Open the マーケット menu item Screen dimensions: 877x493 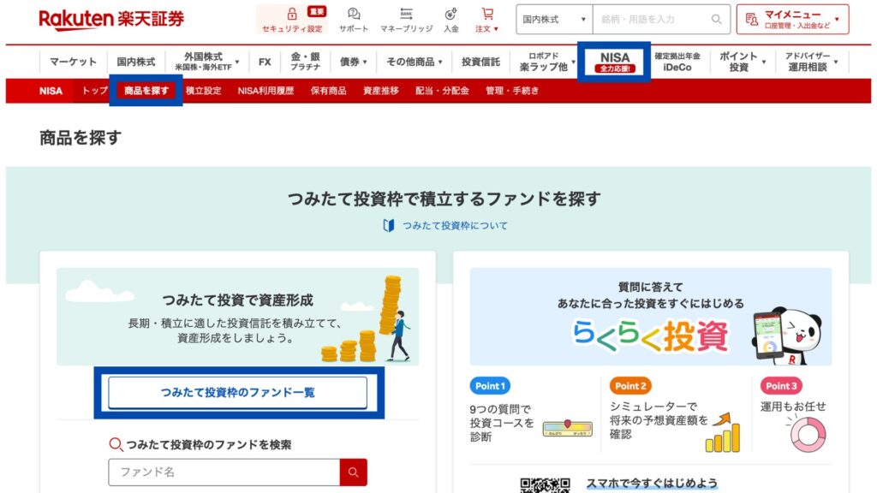[x=74, y=62]
